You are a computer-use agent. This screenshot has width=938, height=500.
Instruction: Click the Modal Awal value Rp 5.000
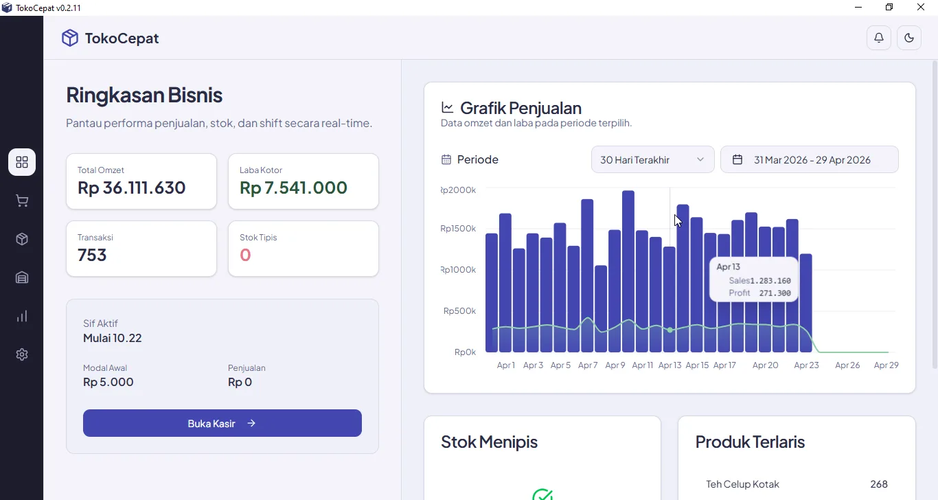tap(108, 382)
